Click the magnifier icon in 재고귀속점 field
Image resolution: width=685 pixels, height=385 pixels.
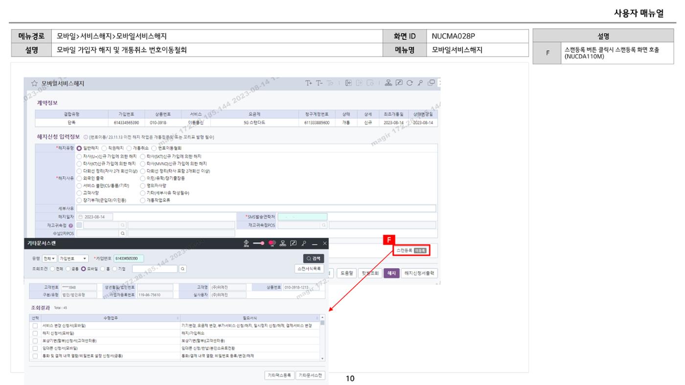point(123,225)
